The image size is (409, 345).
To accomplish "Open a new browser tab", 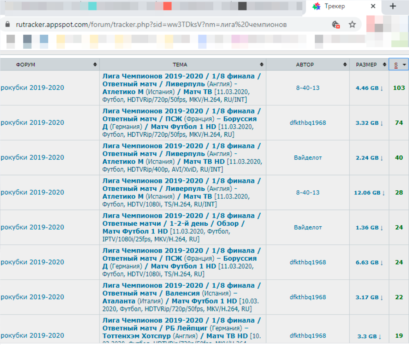I will tap(393, 6).
